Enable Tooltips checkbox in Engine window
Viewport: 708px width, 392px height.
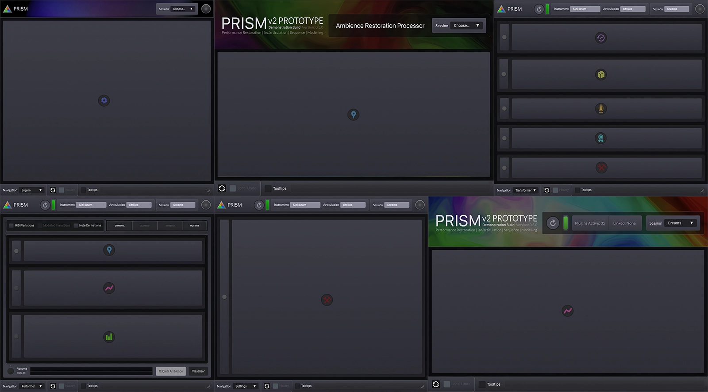click(83, 190)
